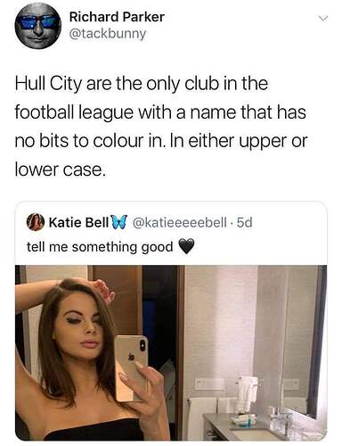Open the Katie Bell name link
Screen dimensions: 342x446
click(78, 222)
